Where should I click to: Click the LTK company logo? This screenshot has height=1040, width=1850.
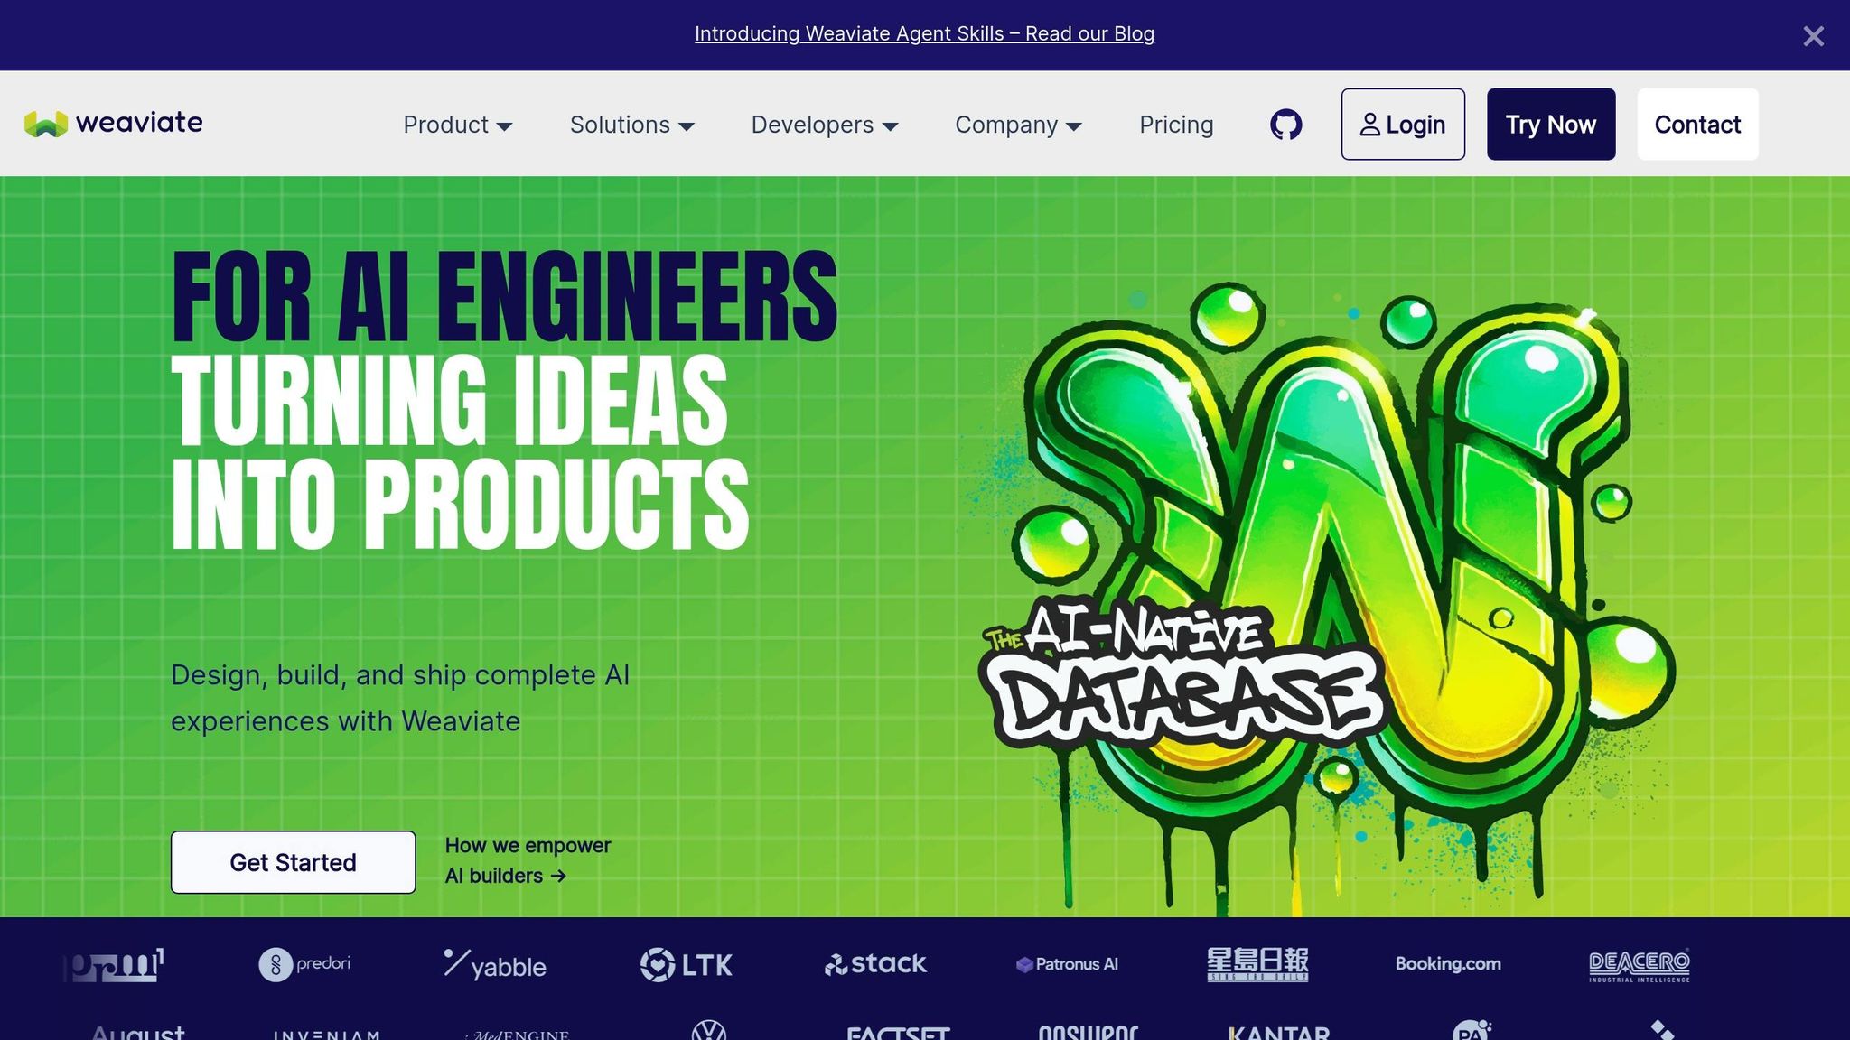pyautogui.click(x=687, y=964)
